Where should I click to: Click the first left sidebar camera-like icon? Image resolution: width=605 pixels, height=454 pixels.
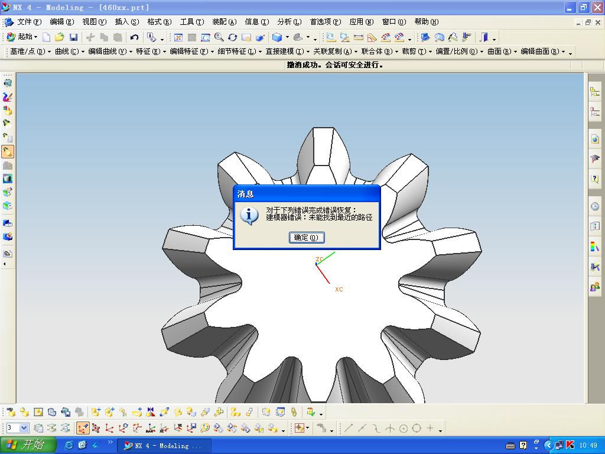7,83
